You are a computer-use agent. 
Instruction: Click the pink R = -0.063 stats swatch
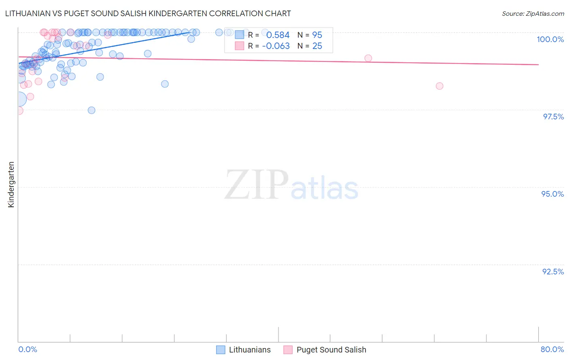(240, 46)
